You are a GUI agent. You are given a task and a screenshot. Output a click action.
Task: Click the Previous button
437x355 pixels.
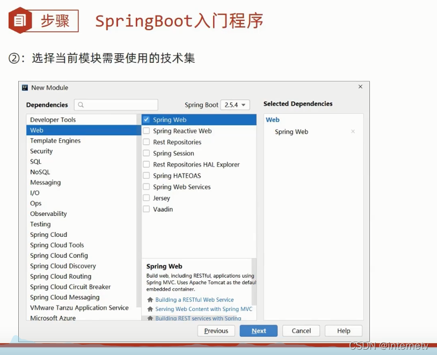[x=216, y=331]
